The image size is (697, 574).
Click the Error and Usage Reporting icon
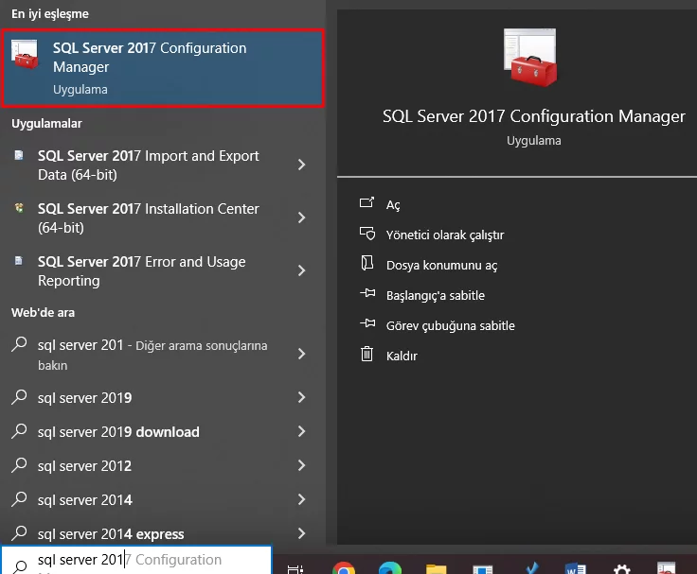point(19,261)
